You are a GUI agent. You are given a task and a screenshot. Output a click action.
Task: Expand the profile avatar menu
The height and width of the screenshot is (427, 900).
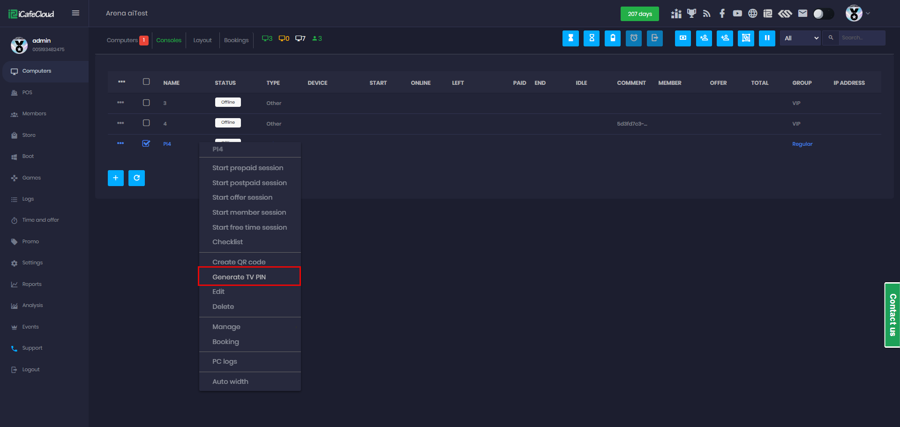tap(857, 14)
